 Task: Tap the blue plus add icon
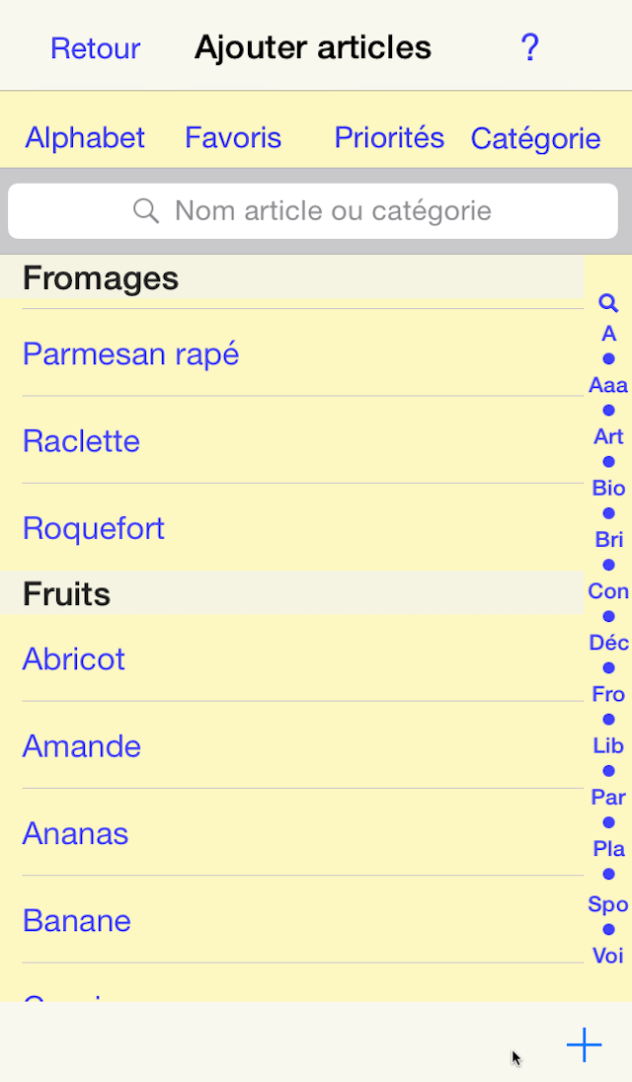[x=584, y=1044]
